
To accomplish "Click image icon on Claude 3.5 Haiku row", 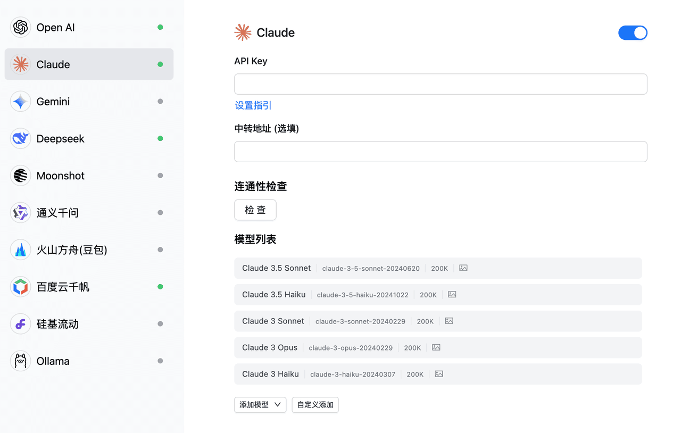I will tap(452, 295).
